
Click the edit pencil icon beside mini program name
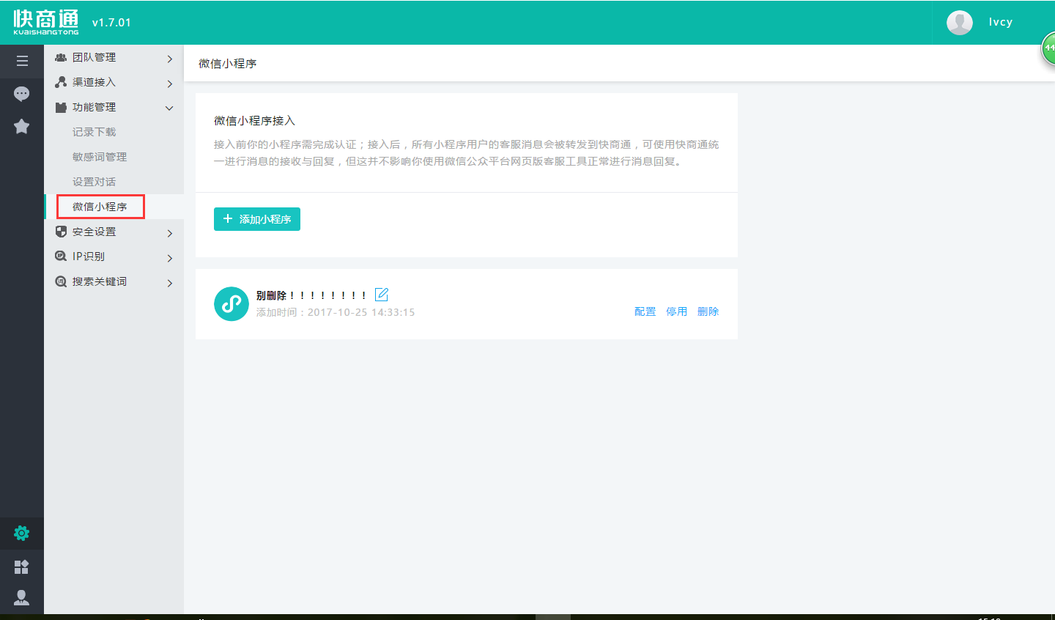[x=382, y=295]
